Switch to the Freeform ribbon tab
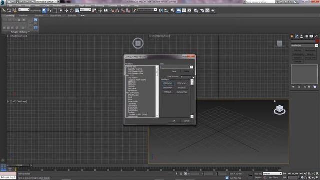This screenshot has height=180, width=320. (x=23, y=15)
